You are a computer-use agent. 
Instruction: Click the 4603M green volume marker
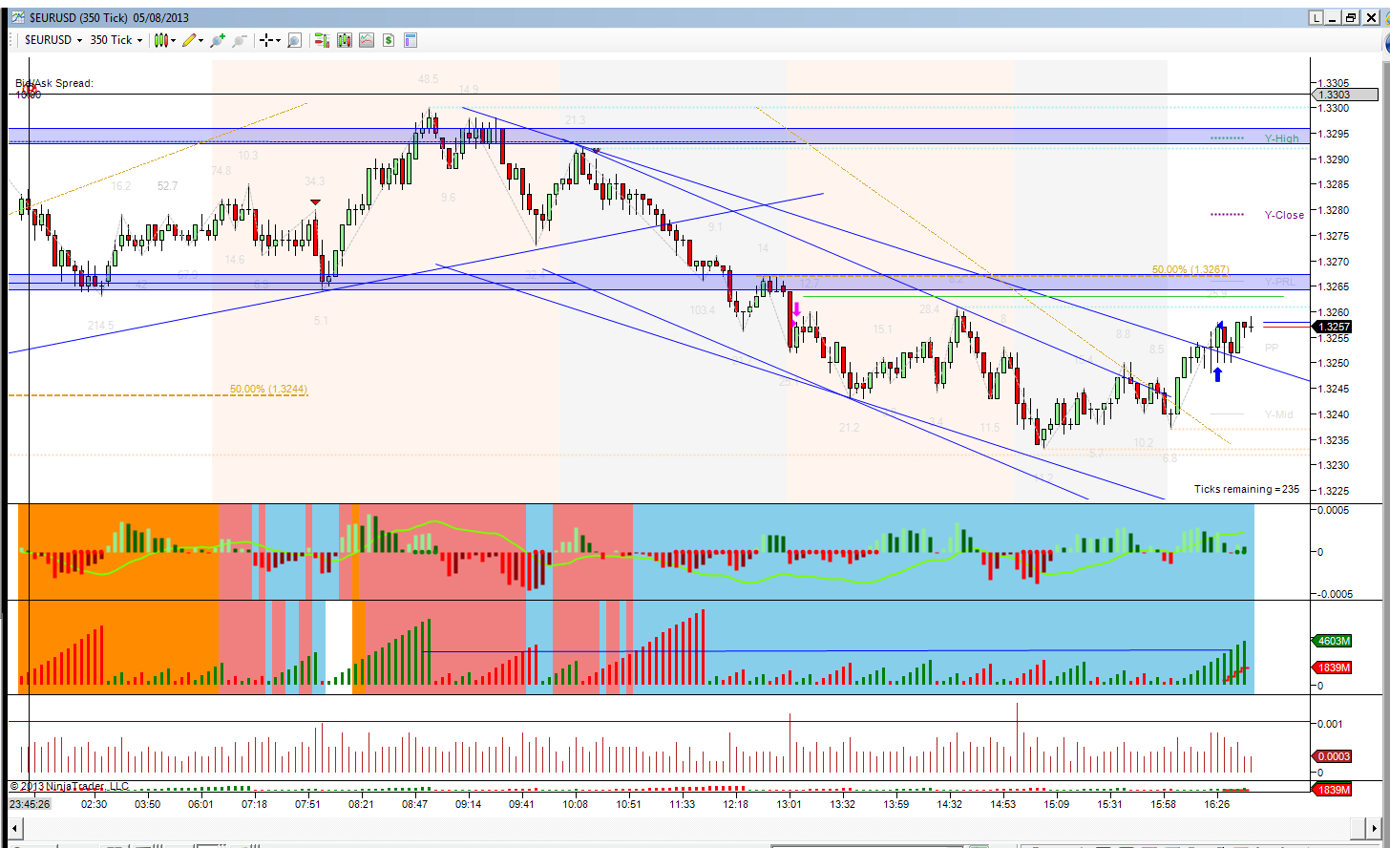(1333, 641)
